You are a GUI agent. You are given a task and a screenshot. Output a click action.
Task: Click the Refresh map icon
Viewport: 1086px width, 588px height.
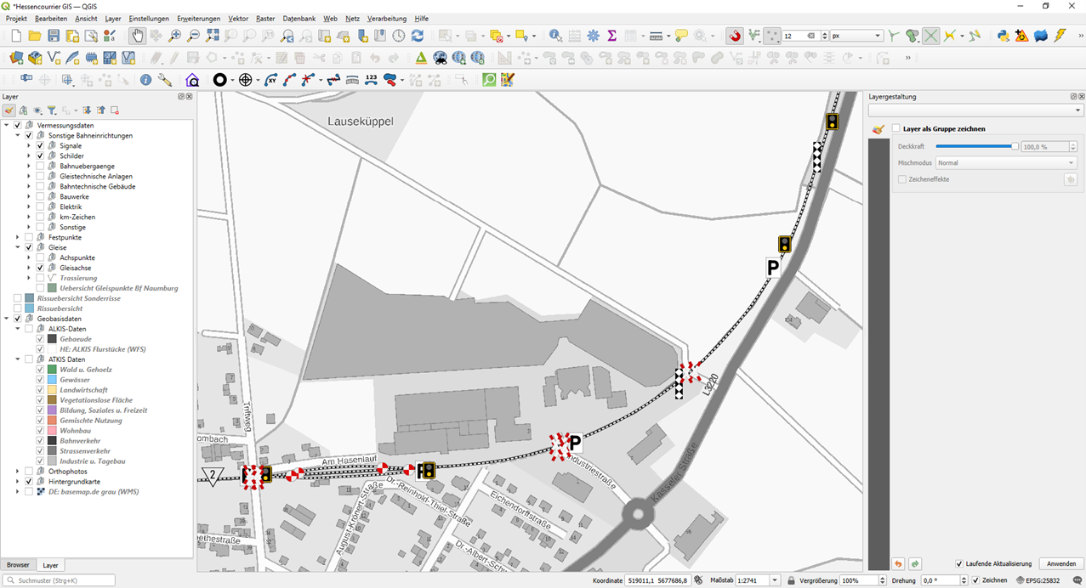tap(417, 36)
